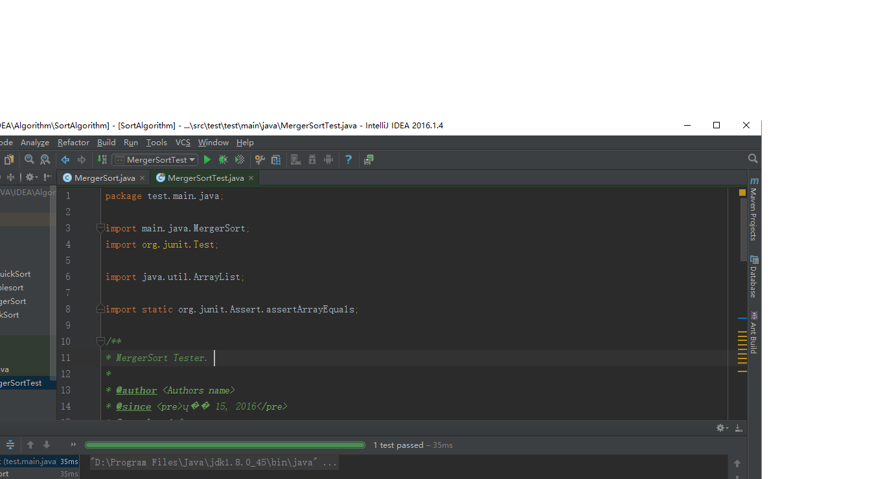The height and width of the screenshot is (479, 883).
Task: Open the Android SDK Manager icon
Action: click(312, 159)
